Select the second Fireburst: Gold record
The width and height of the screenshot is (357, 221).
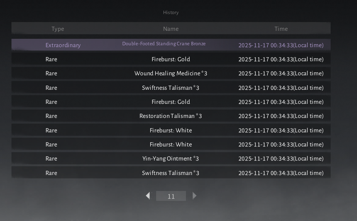click(171, 102)
